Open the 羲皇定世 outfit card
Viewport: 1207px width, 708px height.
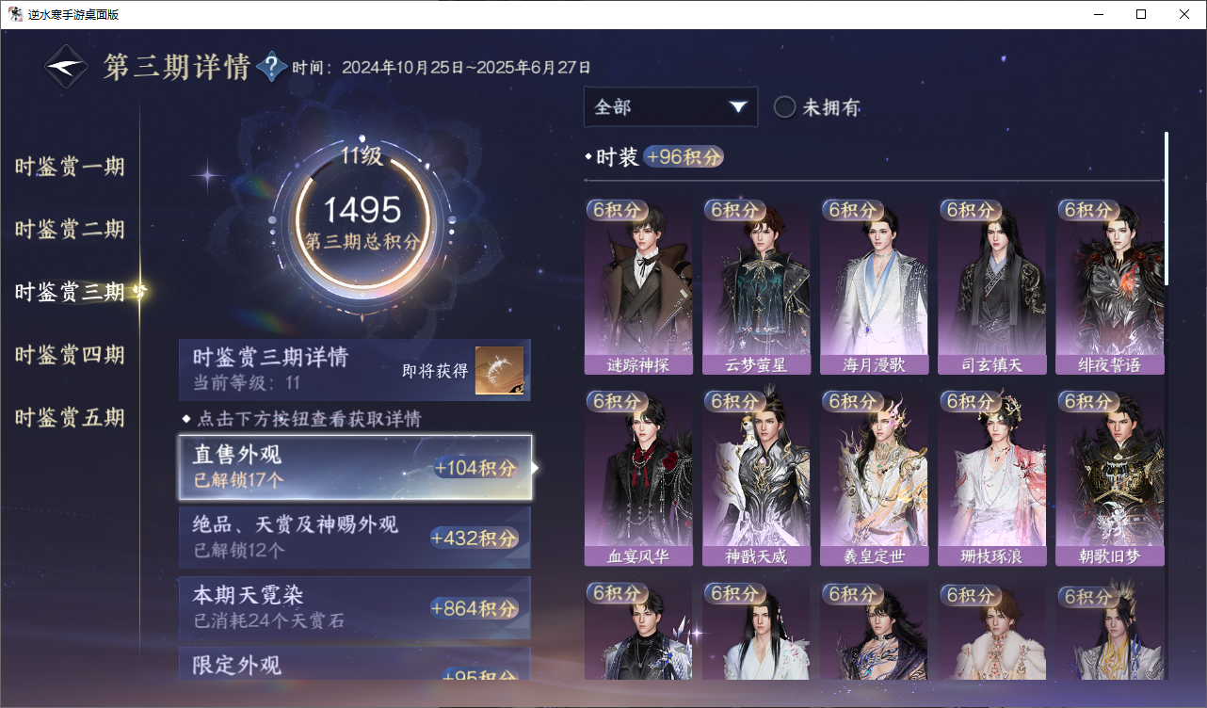point(874,477)
